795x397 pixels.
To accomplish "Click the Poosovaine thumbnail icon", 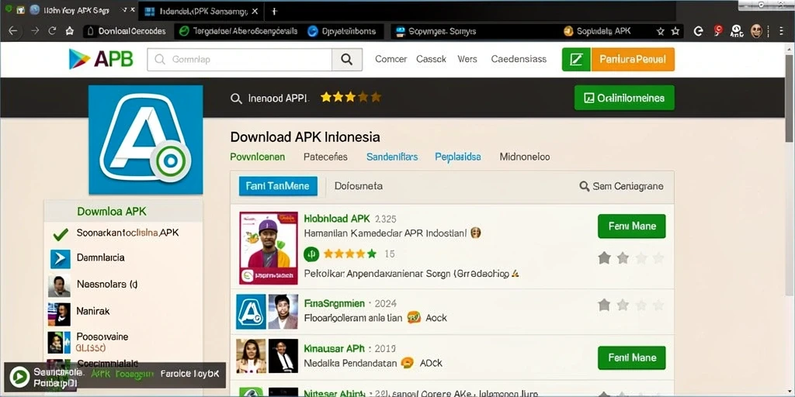I will click(59, 342).
